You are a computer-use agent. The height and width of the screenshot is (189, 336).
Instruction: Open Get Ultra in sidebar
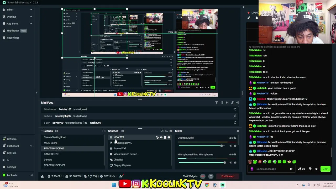(x=9, y=139)
